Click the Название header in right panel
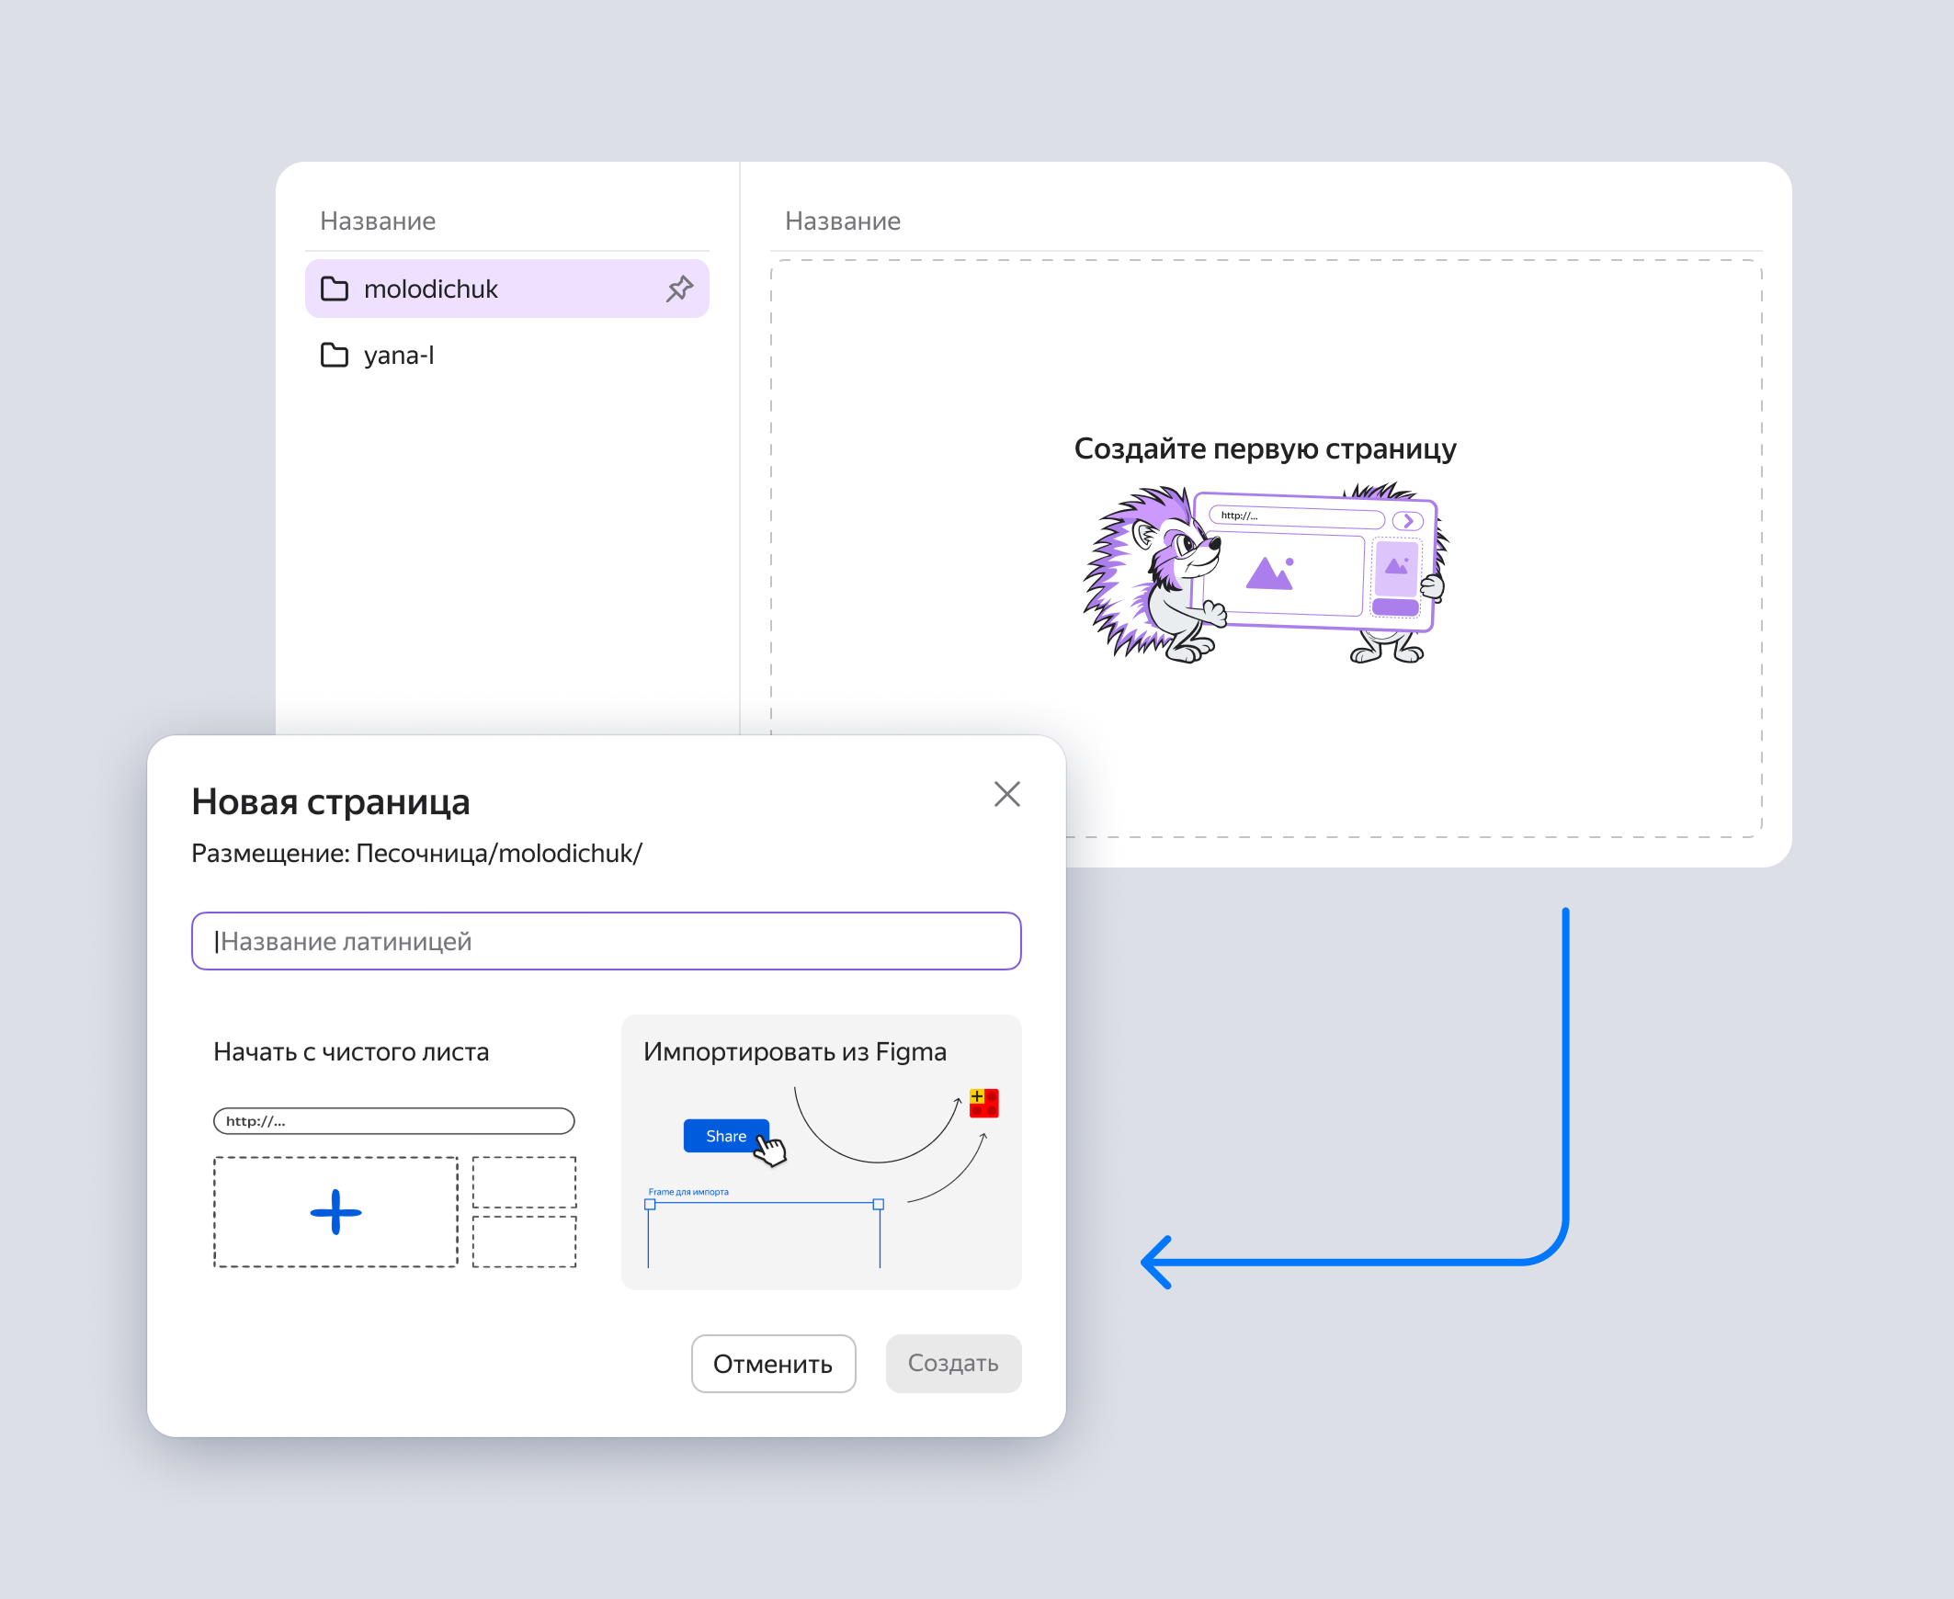This screenshot has width=1954, height=1599. 843,221
